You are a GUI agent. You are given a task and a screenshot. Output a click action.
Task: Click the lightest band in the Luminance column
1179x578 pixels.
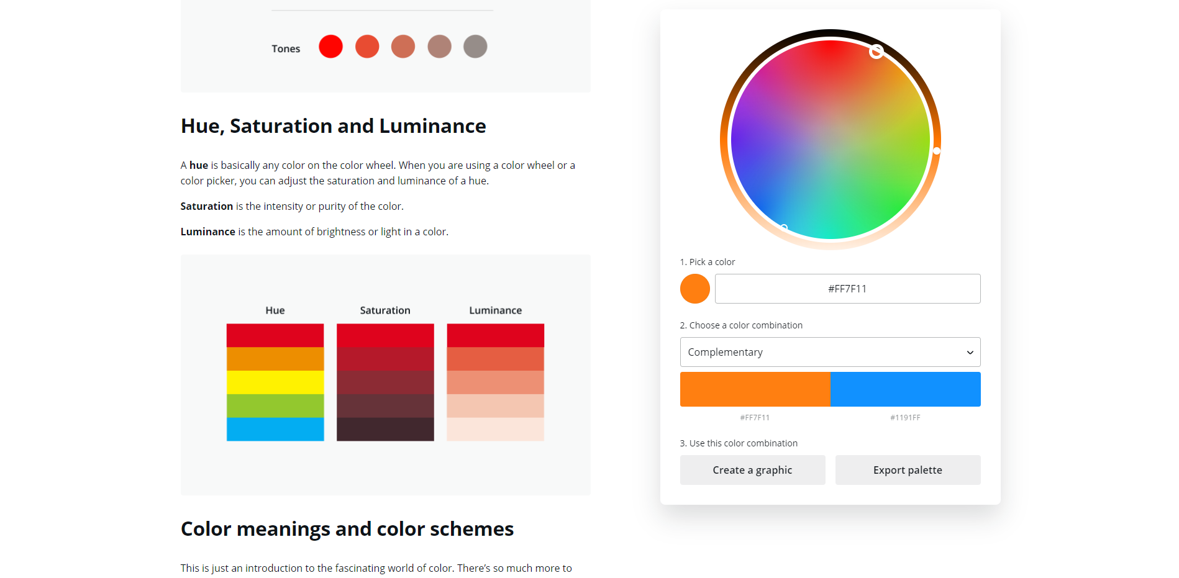pos(496,430)
